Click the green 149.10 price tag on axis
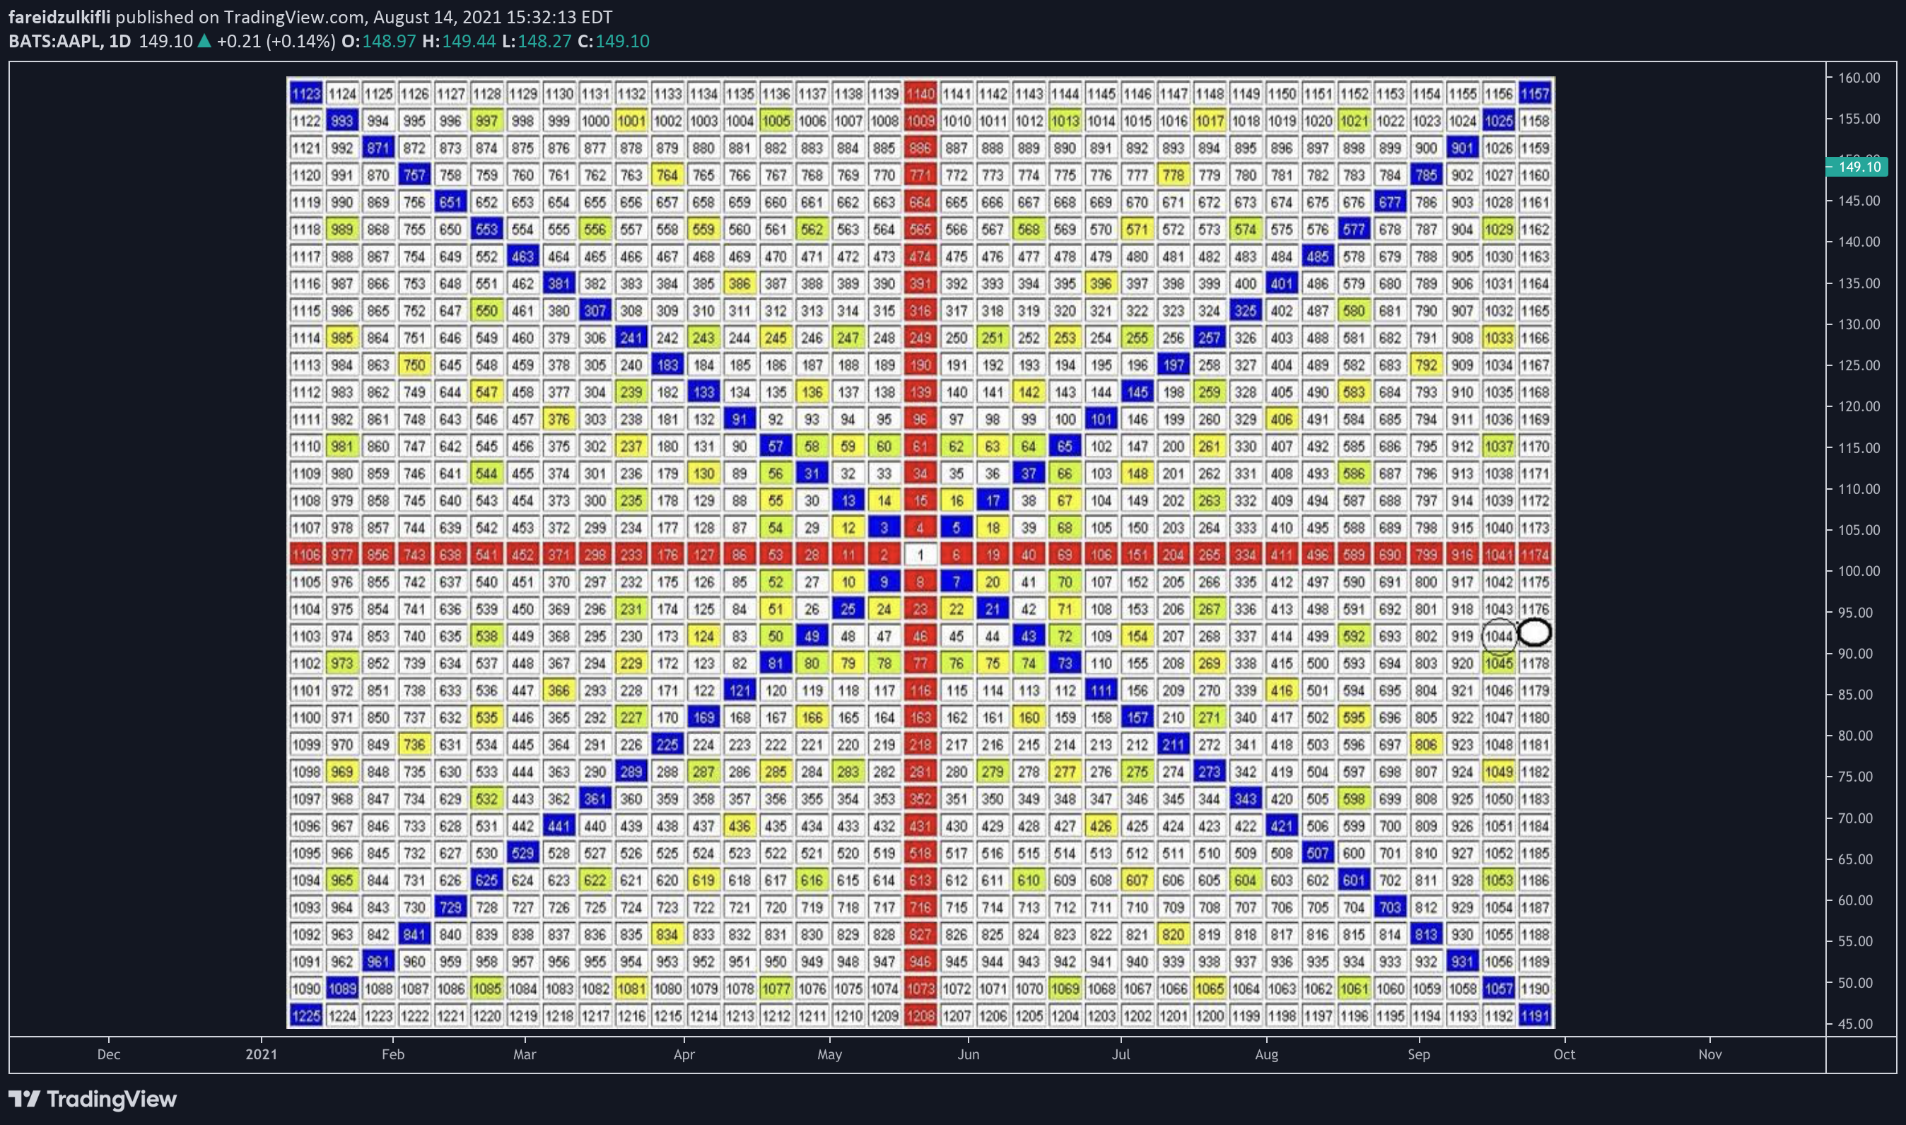This screenshot has height=1125, width=1906. coord(1856,167)
